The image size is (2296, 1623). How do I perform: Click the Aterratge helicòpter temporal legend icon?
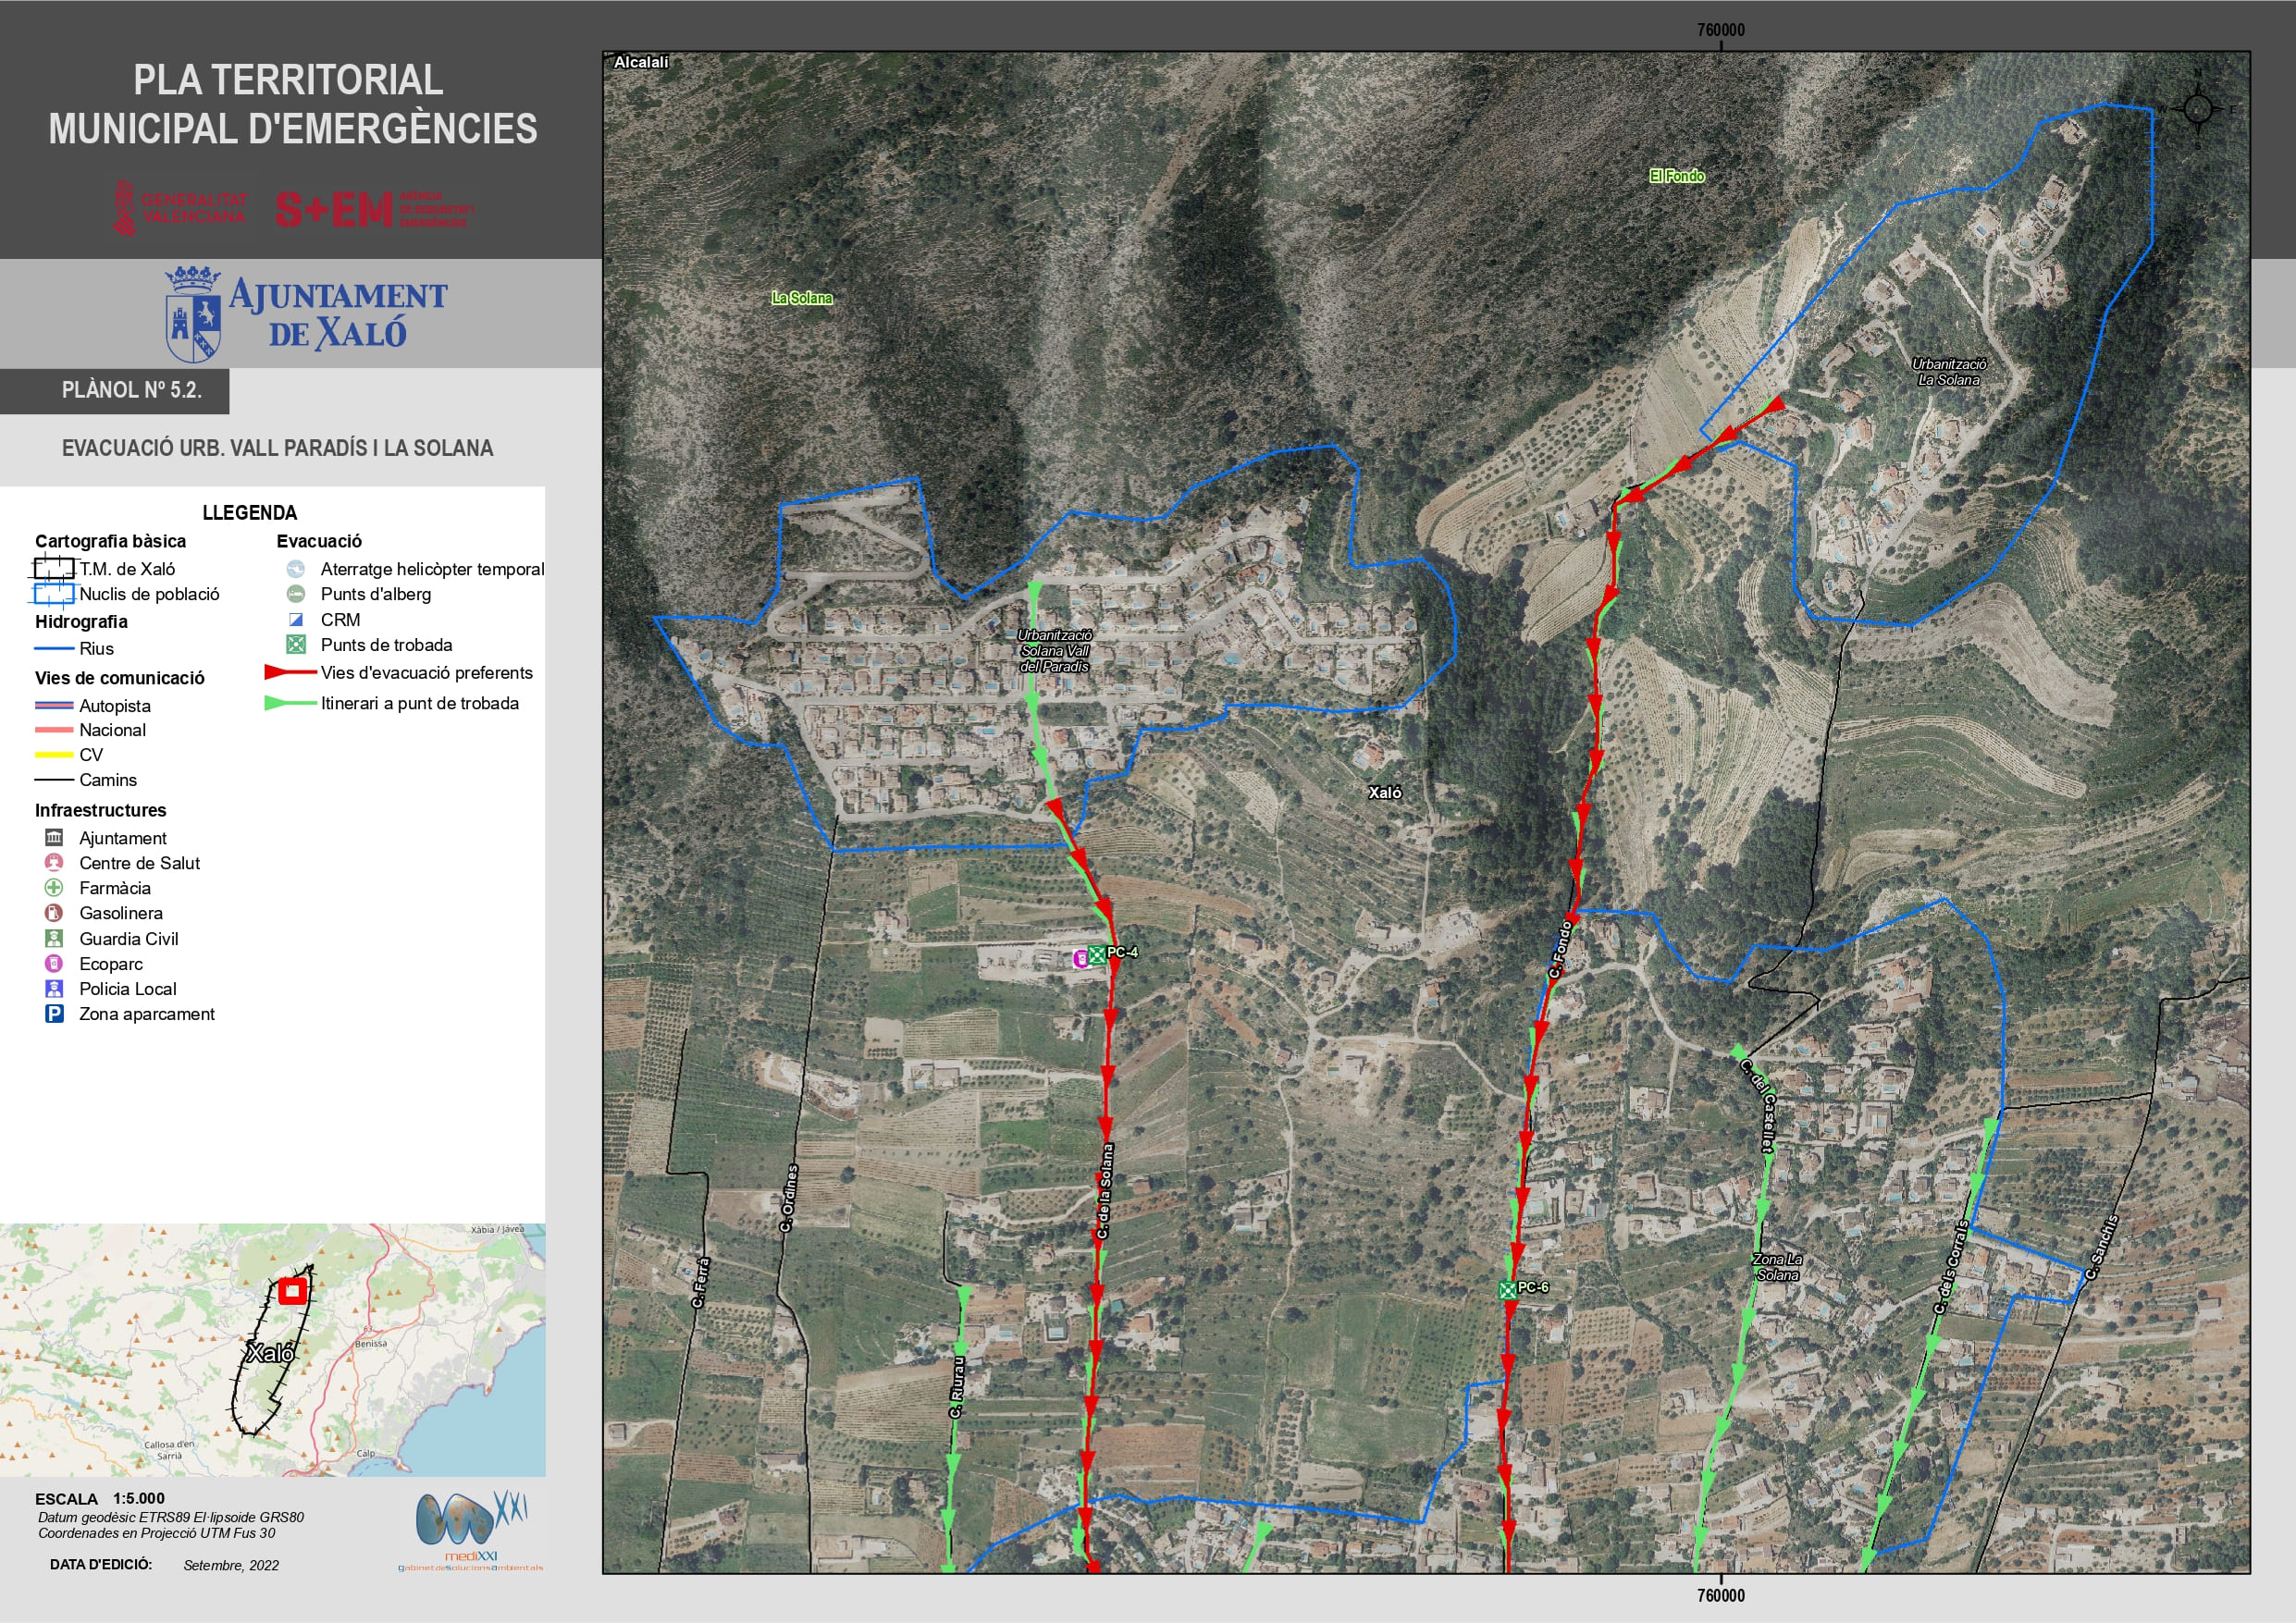pyautogui.click(x=296, y=569)
